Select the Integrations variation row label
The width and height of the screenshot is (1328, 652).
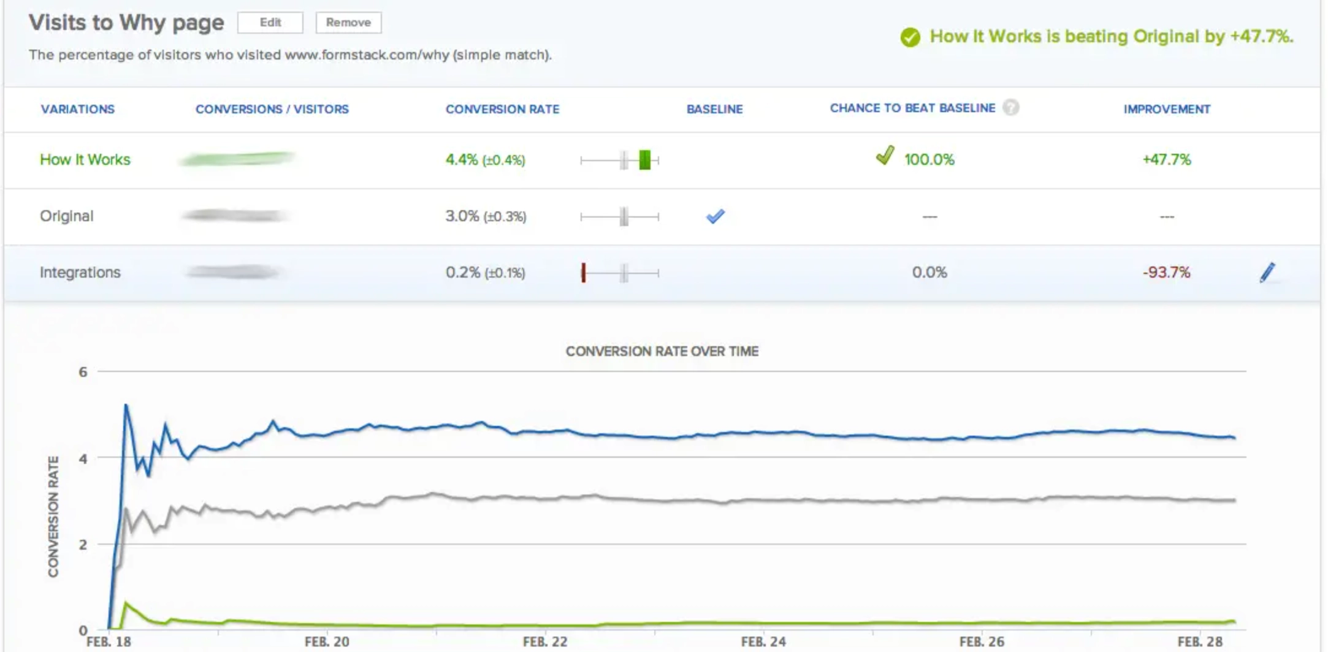80,273
